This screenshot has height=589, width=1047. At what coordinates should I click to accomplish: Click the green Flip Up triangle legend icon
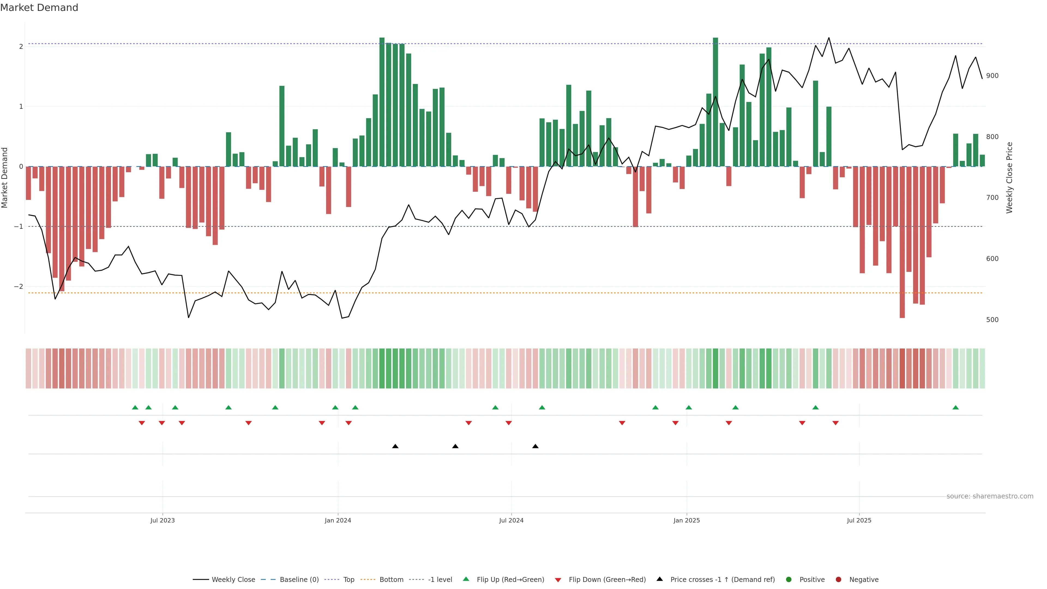[466, 579]
